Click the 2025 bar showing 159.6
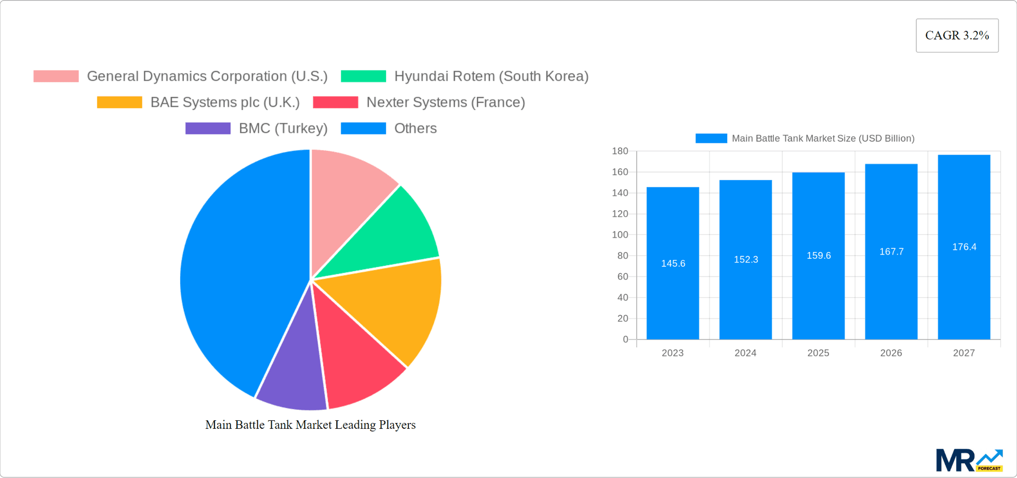This screenshot has width=1017, height=478. point(818,256)
